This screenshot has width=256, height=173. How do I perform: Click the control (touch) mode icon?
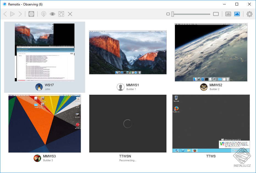click(x=43, y=14)
